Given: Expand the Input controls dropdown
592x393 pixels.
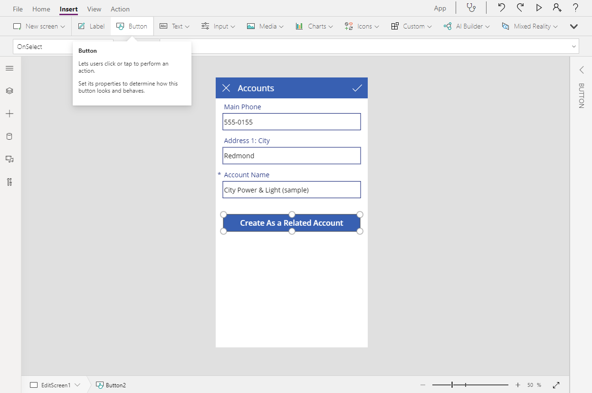Looking at the screenshot, I should [218, 26].
